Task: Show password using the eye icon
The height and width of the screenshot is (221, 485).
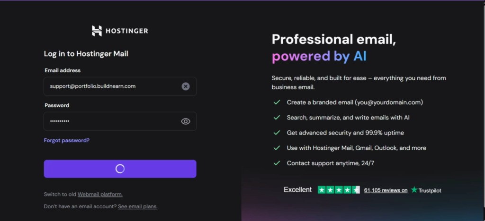Action: (x=186, y=121)
